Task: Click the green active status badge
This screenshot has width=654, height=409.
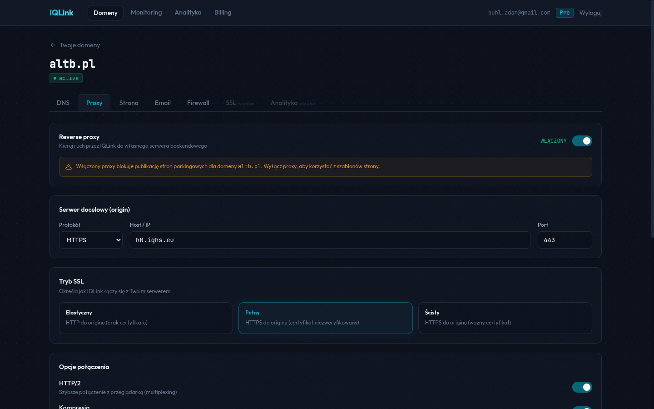Action: tap(66, 78)
